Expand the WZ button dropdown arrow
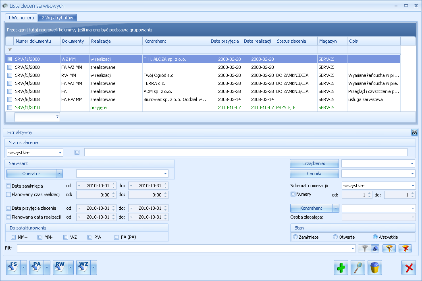The image size is (422, 281). point(94,267)
